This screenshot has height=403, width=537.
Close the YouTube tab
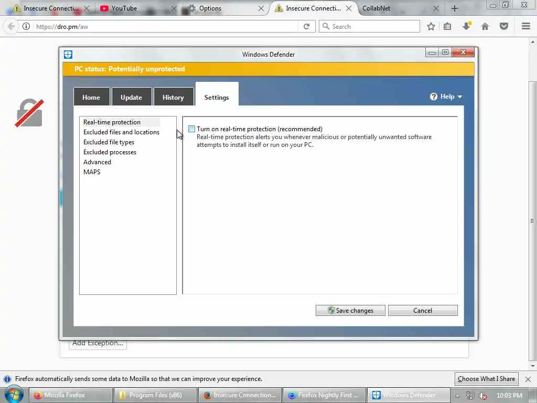(174, 8)
